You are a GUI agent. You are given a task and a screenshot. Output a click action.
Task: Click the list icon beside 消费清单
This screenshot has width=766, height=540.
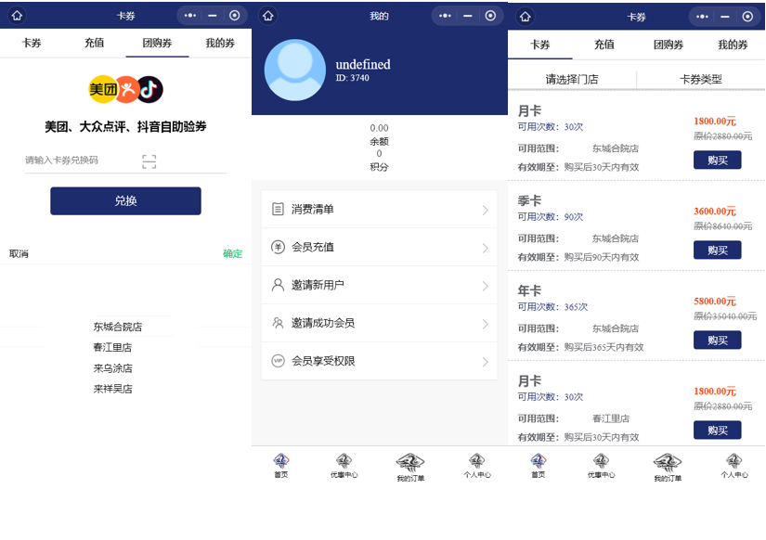click(x=278, y=209)
